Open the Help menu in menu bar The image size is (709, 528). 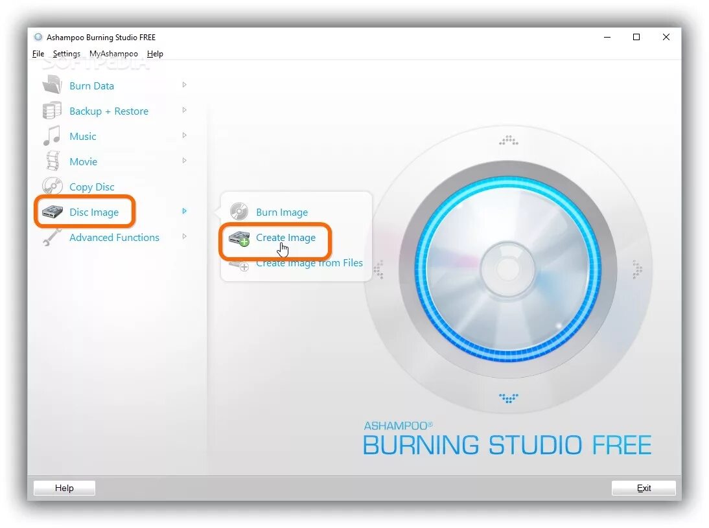click(x=155, y=54)
